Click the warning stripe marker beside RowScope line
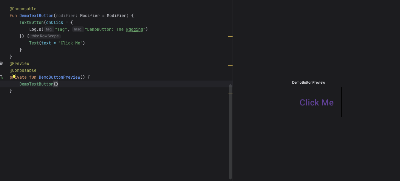 (x=230, y=36)
